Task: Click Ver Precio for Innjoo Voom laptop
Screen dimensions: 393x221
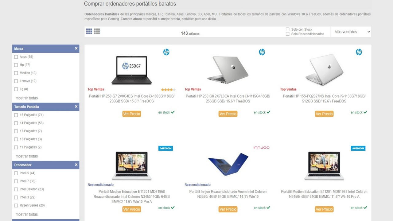Action: (x=228, y=209)
